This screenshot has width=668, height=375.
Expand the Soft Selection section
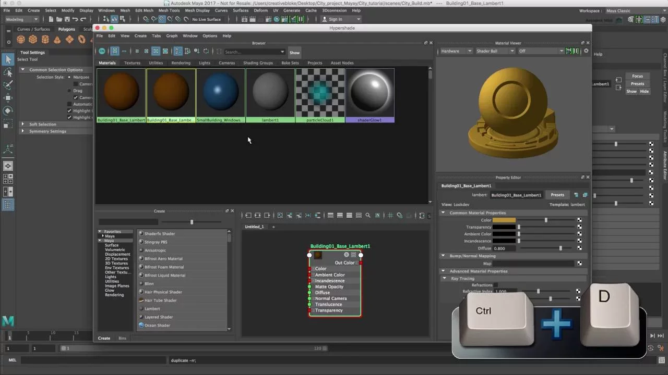pyautogui.click(x=22, y=124)
